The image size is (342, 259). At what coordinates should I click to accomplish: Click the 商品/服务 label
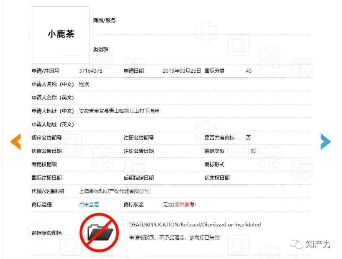click(x=104, y=20)
